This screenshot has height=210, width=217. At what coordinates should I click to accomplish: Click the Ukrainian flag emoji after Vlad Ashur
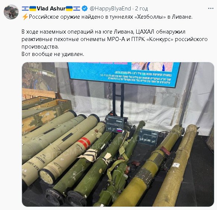click(69, 9)
